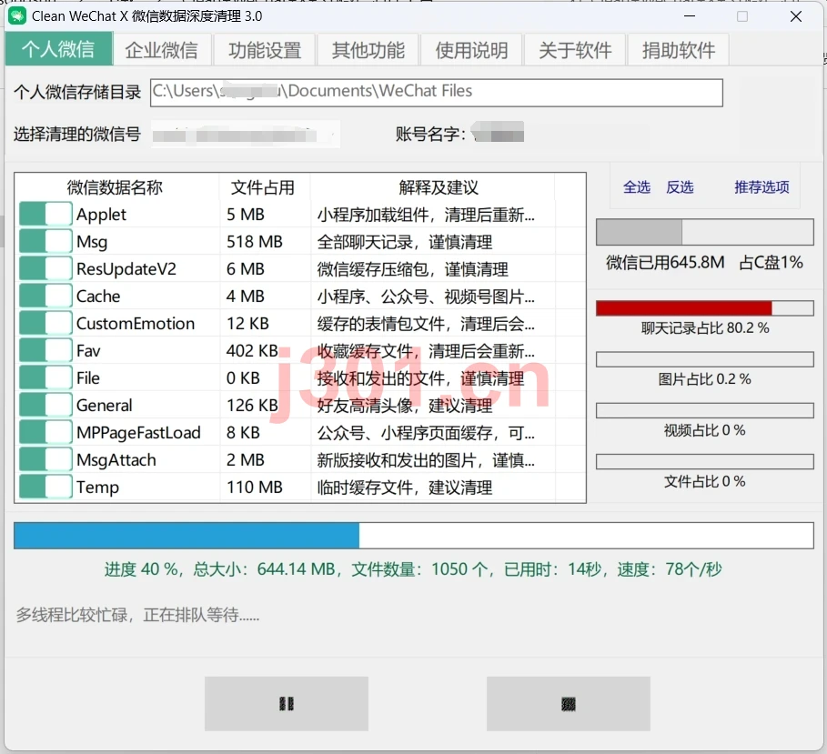Click the red 聊天记录占比 bar

click(705, 308)
